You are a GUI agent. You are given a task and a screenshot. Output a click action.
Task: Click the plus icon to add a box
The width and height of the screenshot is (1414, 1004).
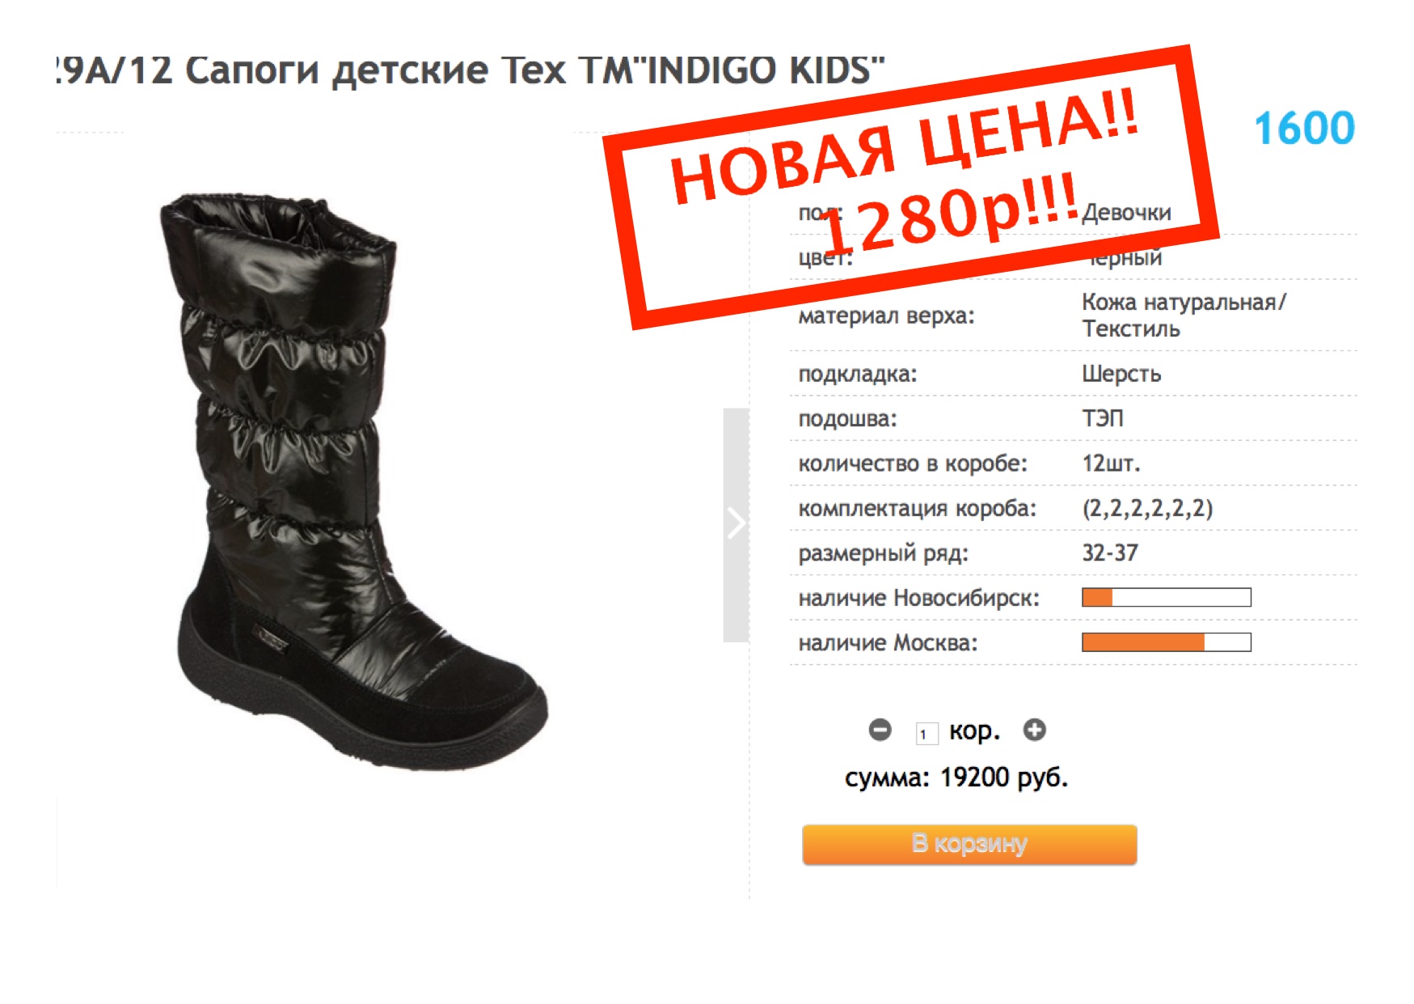1034,731
